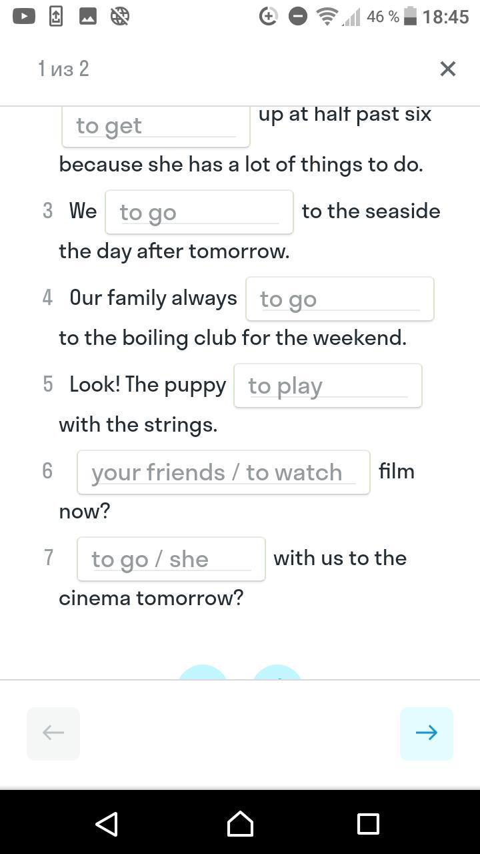Tap the 'to get' answer field

tap(155, 126)
